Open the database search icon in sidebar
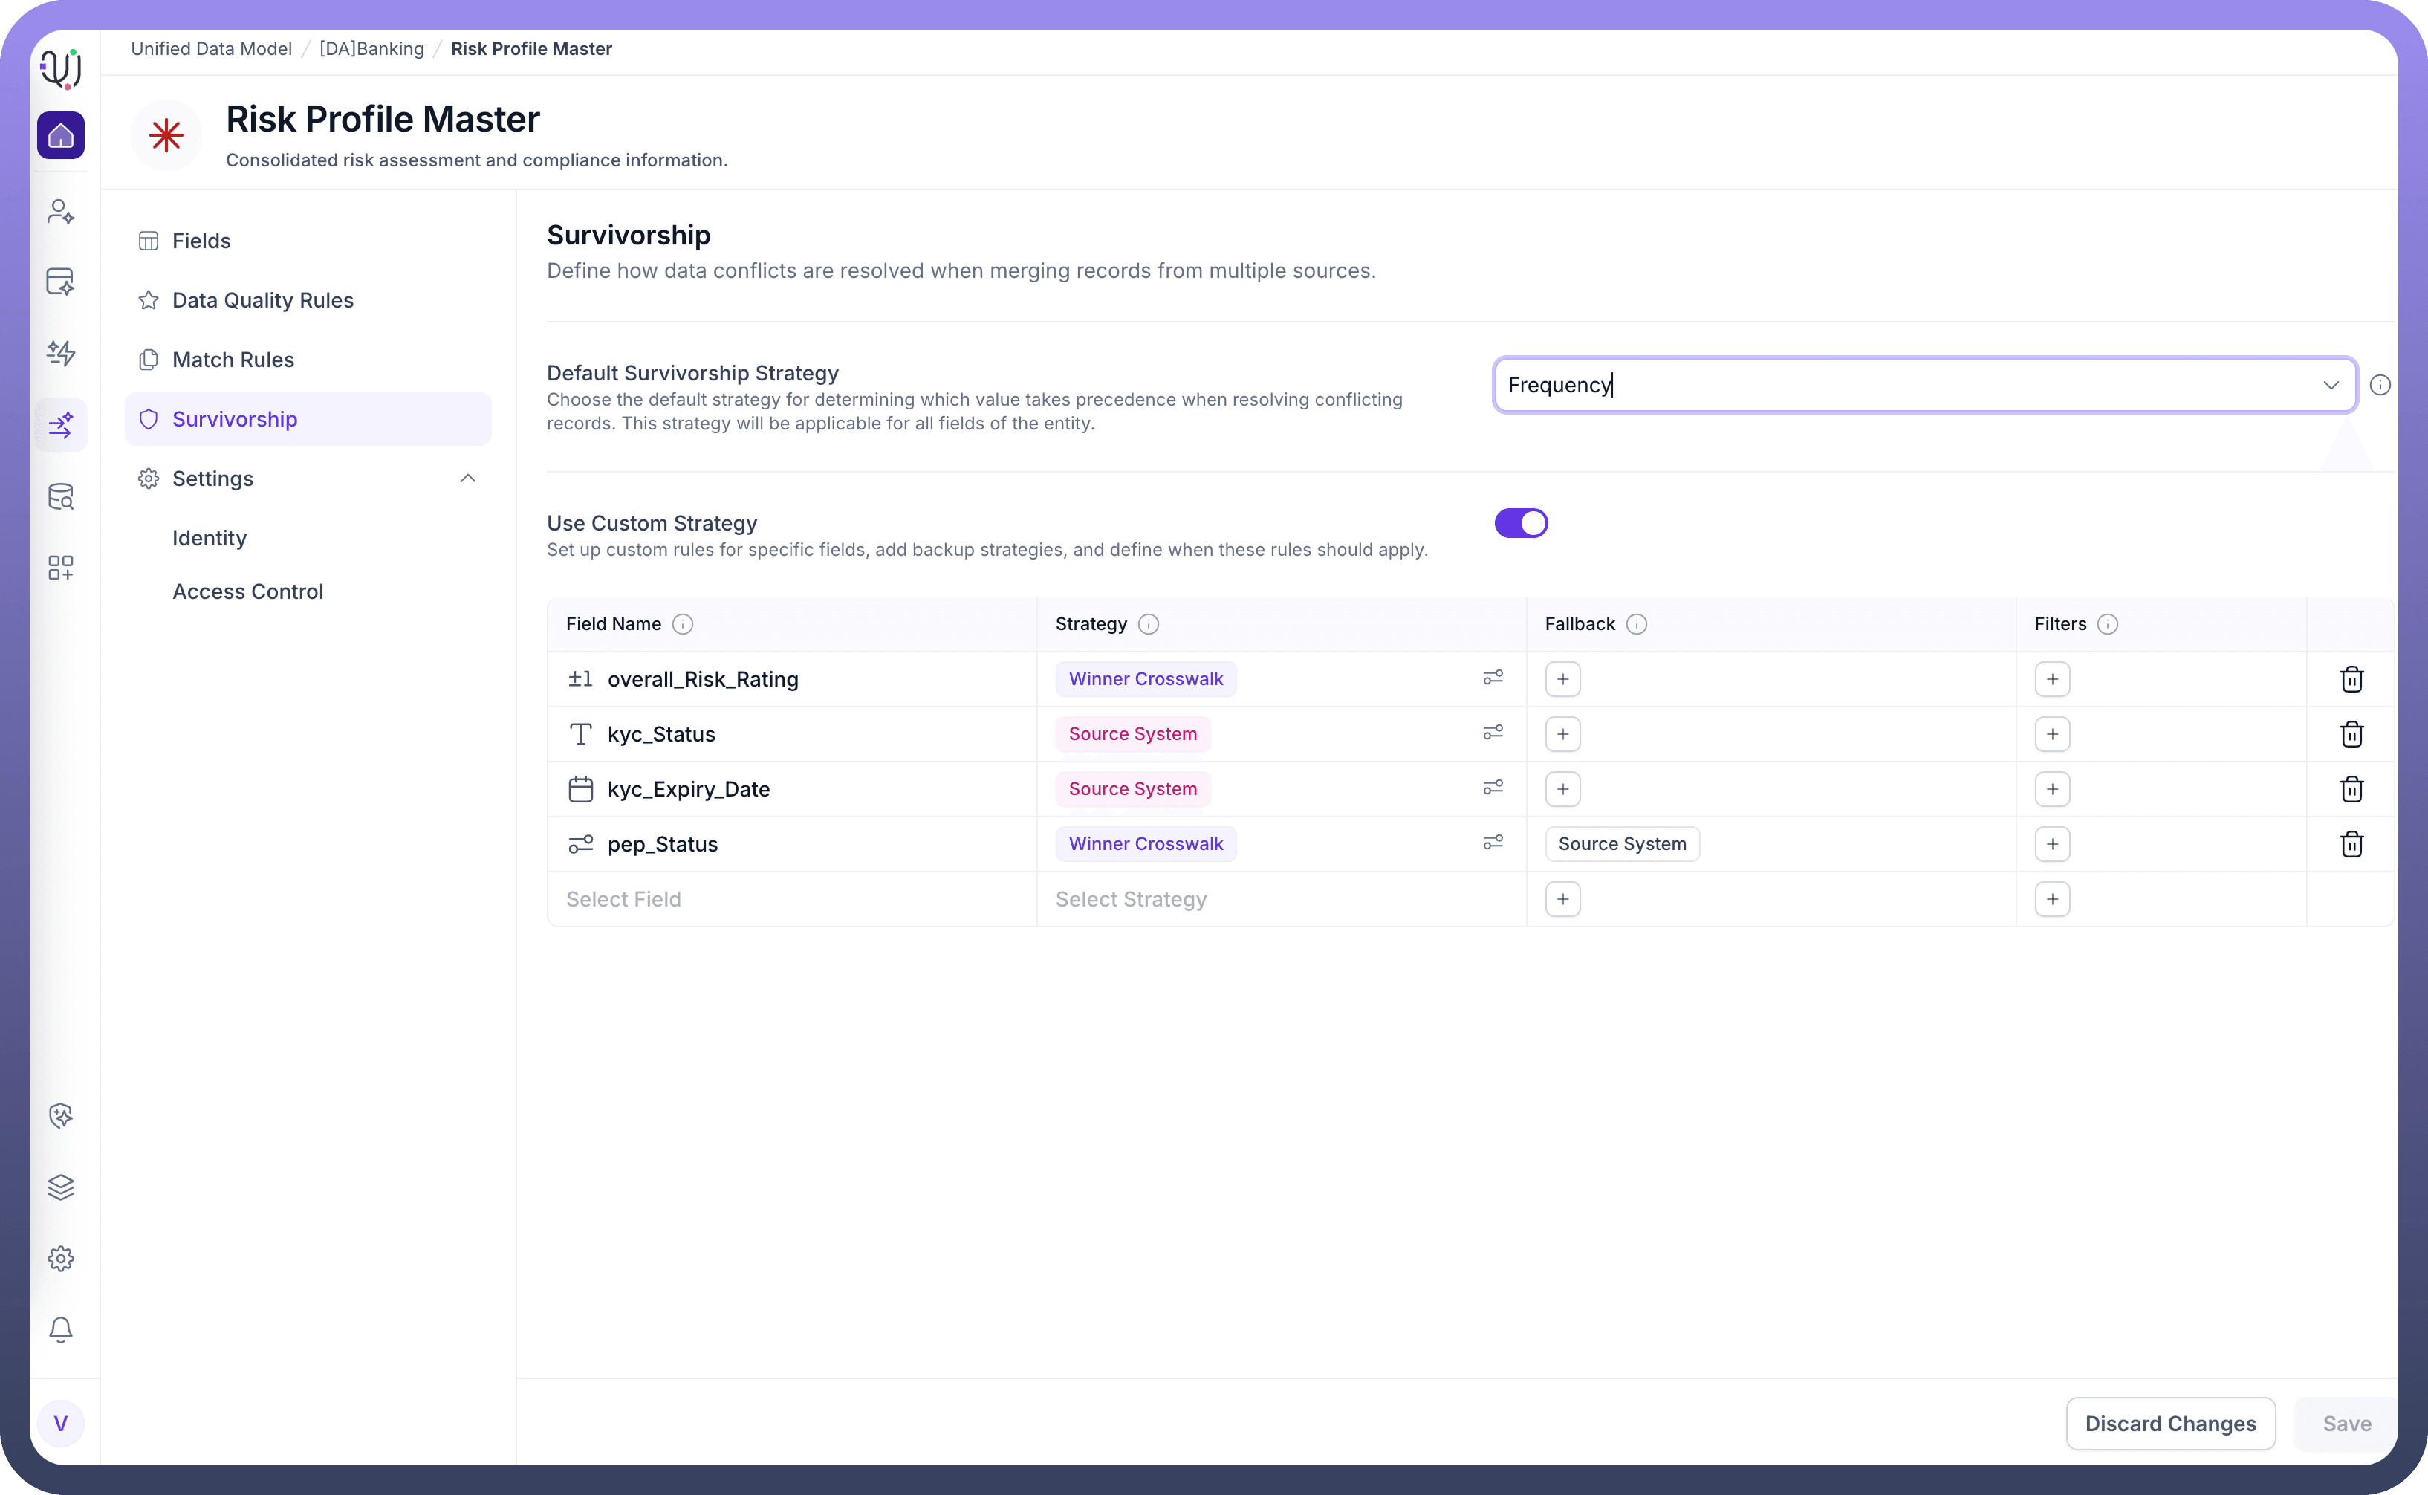 click(x=60, y=496)
